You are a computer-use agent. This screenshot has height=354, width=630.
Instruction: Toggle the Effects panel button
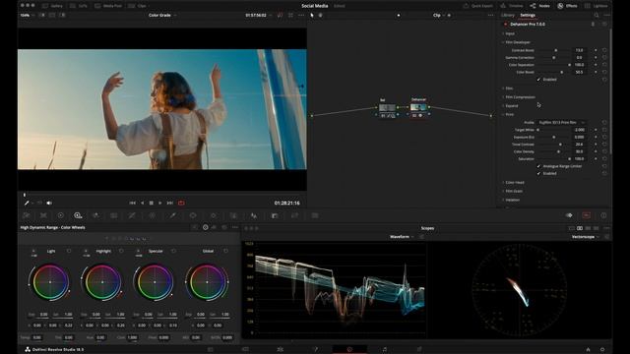567,6
